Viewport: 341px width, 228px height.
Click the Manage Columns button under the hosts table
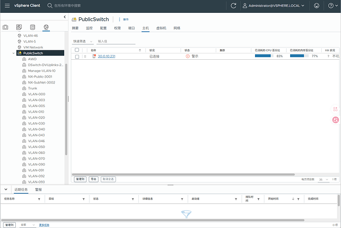point(80,179)
